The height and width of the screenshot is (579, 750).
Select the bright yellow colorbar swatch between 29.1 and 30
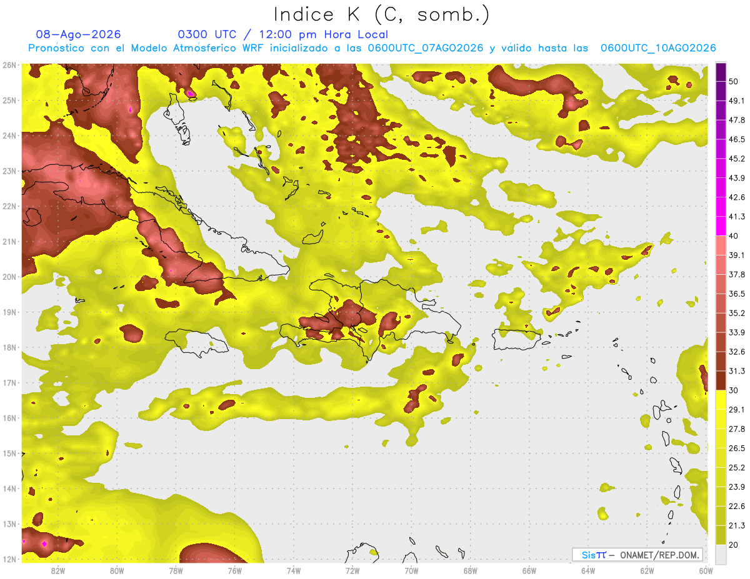click(721, 400)
